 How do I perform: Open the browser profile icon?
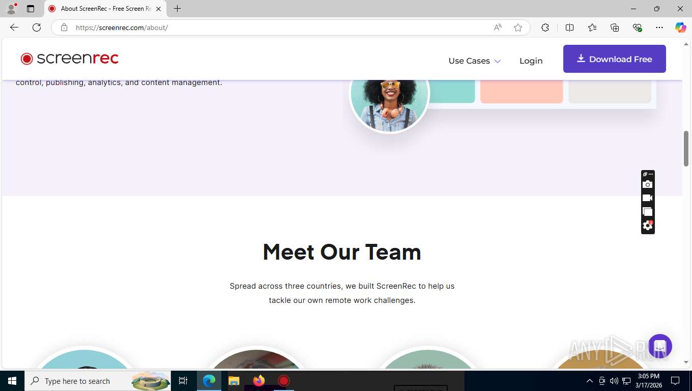click(11, 9)
